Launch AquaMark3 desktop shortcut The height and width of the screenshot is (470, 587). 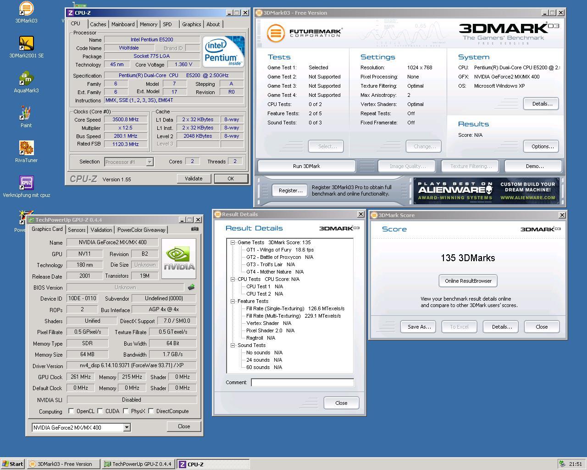(x=26, y=82)
